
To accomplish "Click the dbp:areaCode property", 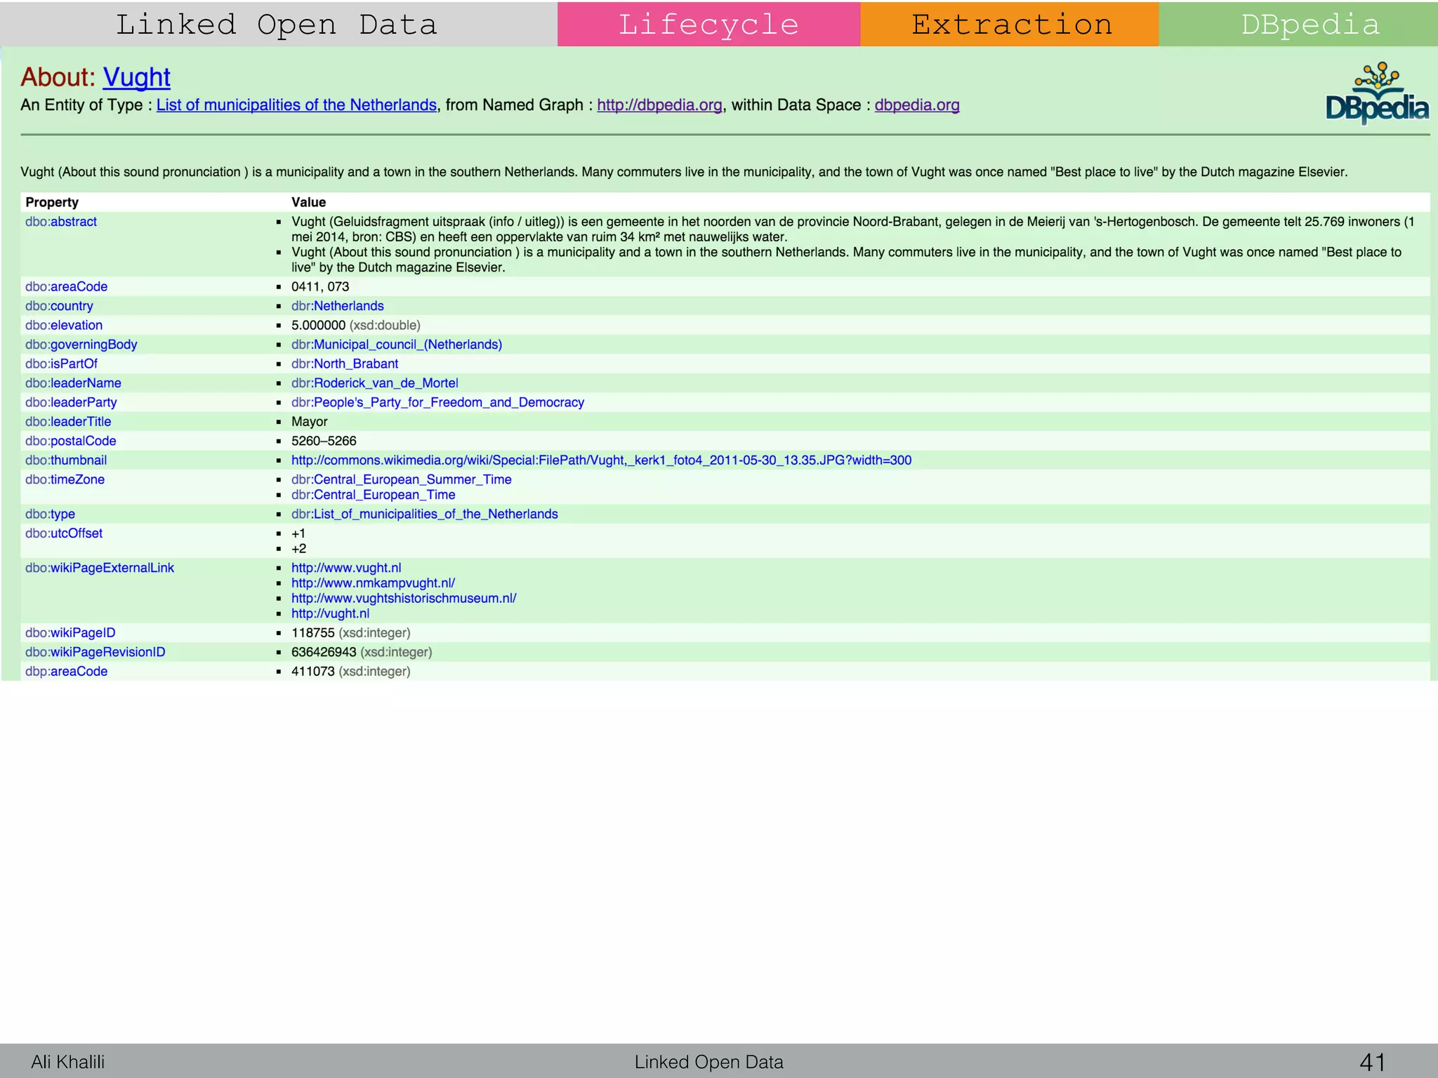I will tap(67, 672).
